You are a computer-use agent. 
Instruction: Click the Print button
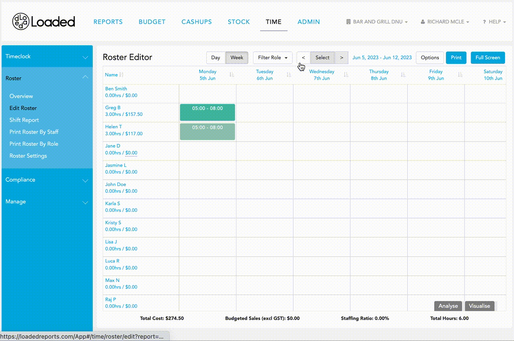click(x=456, y=58)
